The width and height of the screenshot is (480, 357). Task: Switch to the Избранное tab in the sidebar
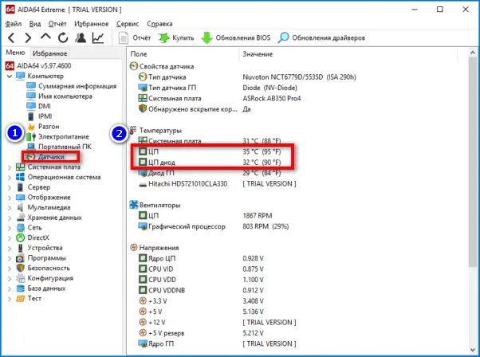[x=50, y=53]
